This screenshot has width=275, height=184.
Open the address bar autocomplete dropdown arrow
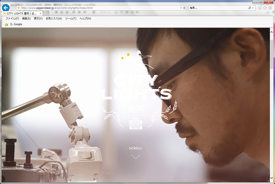point(181,8)
